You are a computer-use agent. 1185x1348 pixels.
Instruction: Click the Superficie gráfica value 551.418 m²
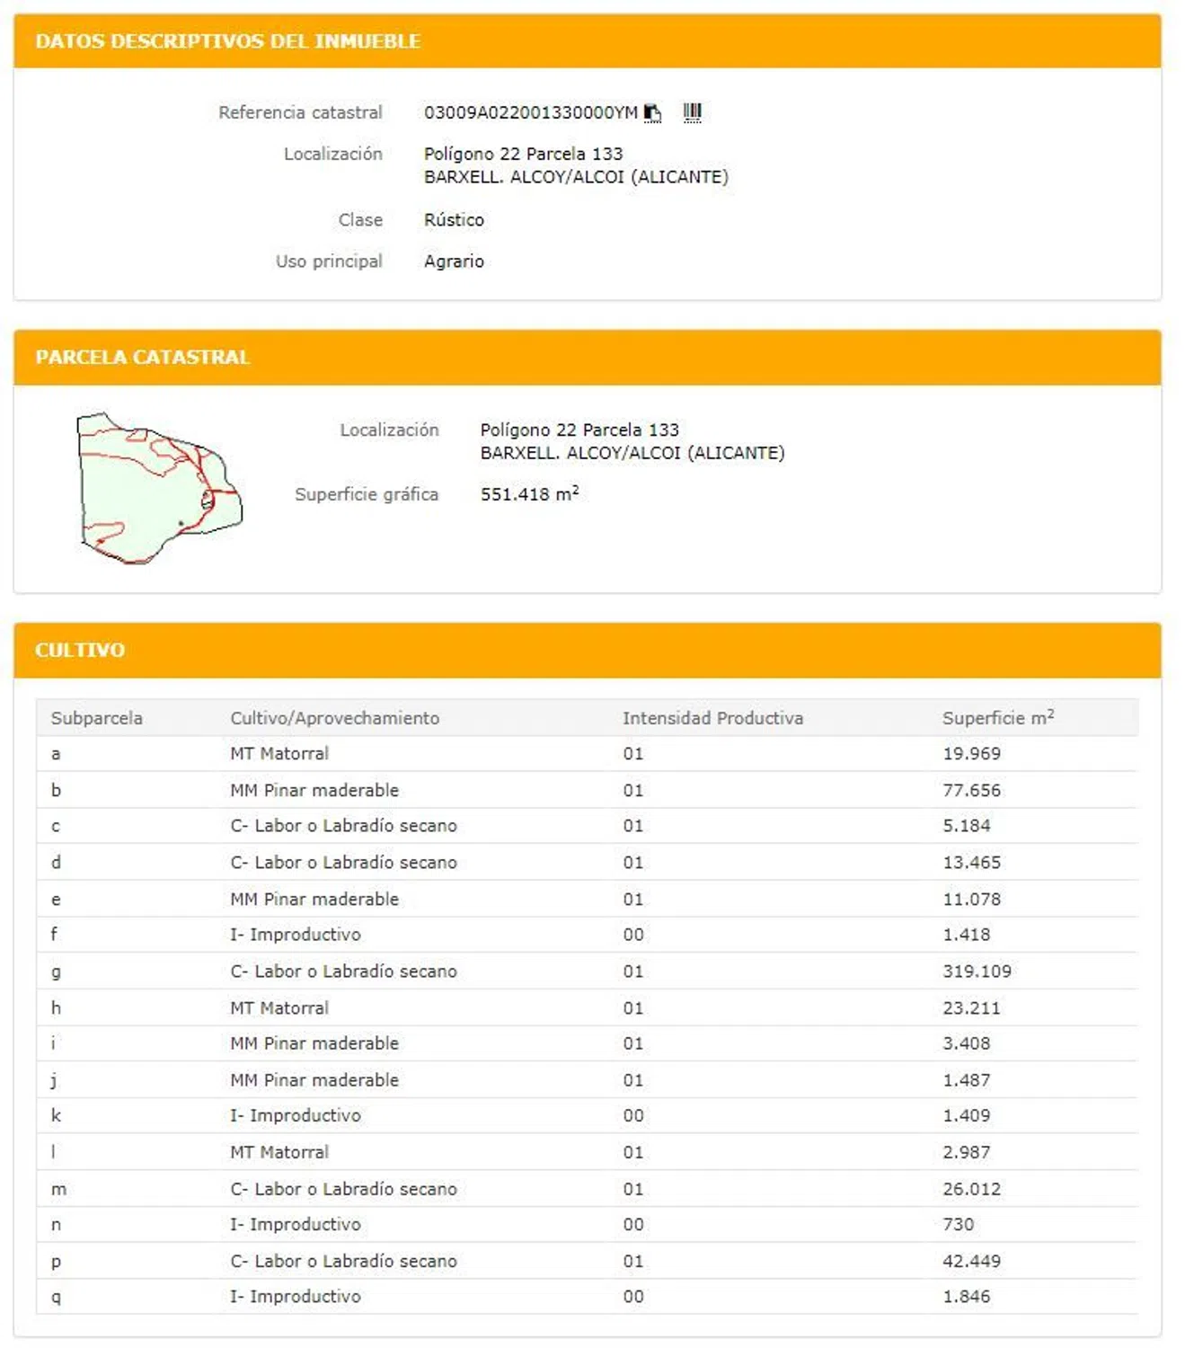click(529, 494)
